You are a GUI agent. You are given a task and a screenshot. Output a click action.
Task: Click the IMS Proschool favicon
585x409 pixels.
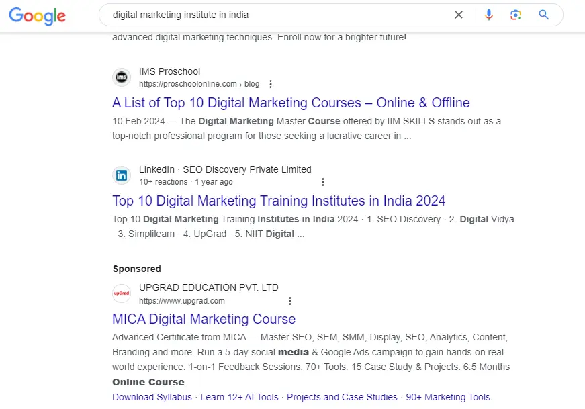tap(122, 77)
